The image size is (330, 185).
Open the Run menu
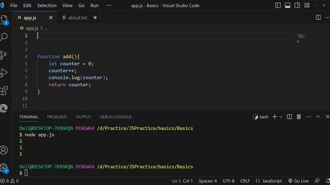pos(94,6)
